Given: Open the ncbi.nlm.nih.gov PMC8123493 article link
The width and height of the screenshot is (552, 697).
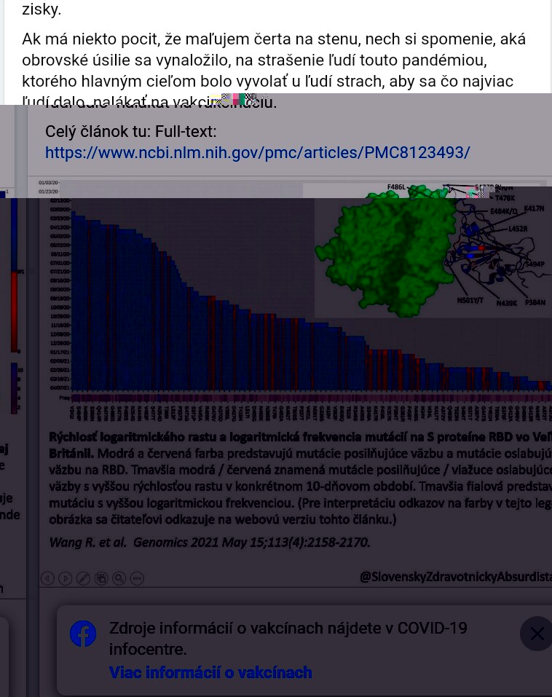Looking at the screenshot, I should pyautogui.click(x=257, y=152).
